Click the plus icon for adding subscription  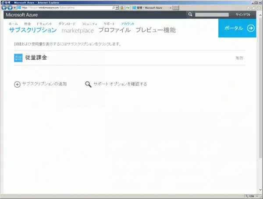click(x=17, y=84)
